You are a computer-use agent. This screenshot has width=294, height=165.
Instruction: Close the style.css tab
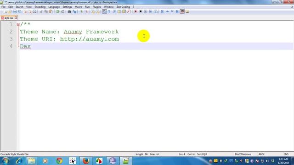(x=16, y=18)
